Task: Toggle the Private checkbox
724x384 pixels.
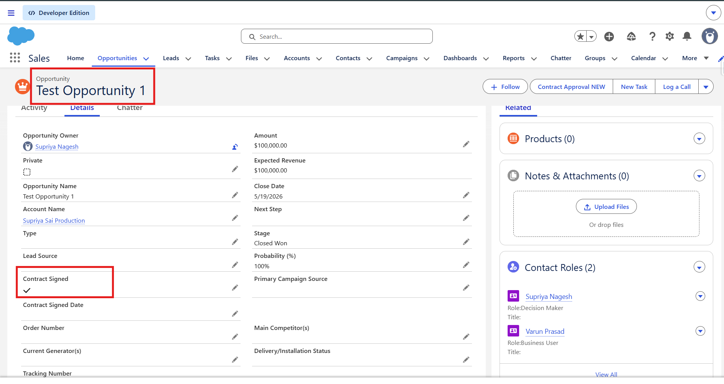Action: (x=27, y=172)
